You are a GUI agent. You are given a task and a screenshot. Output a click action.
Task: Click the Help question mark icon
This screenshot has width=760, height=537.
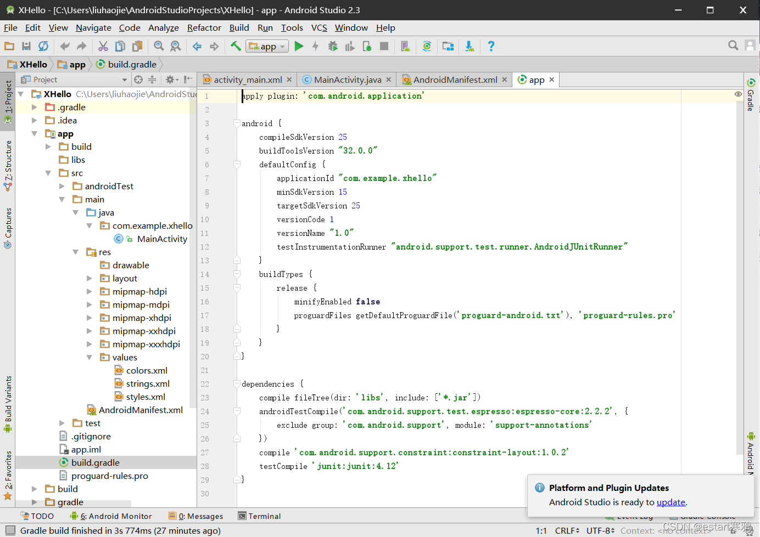491,47
